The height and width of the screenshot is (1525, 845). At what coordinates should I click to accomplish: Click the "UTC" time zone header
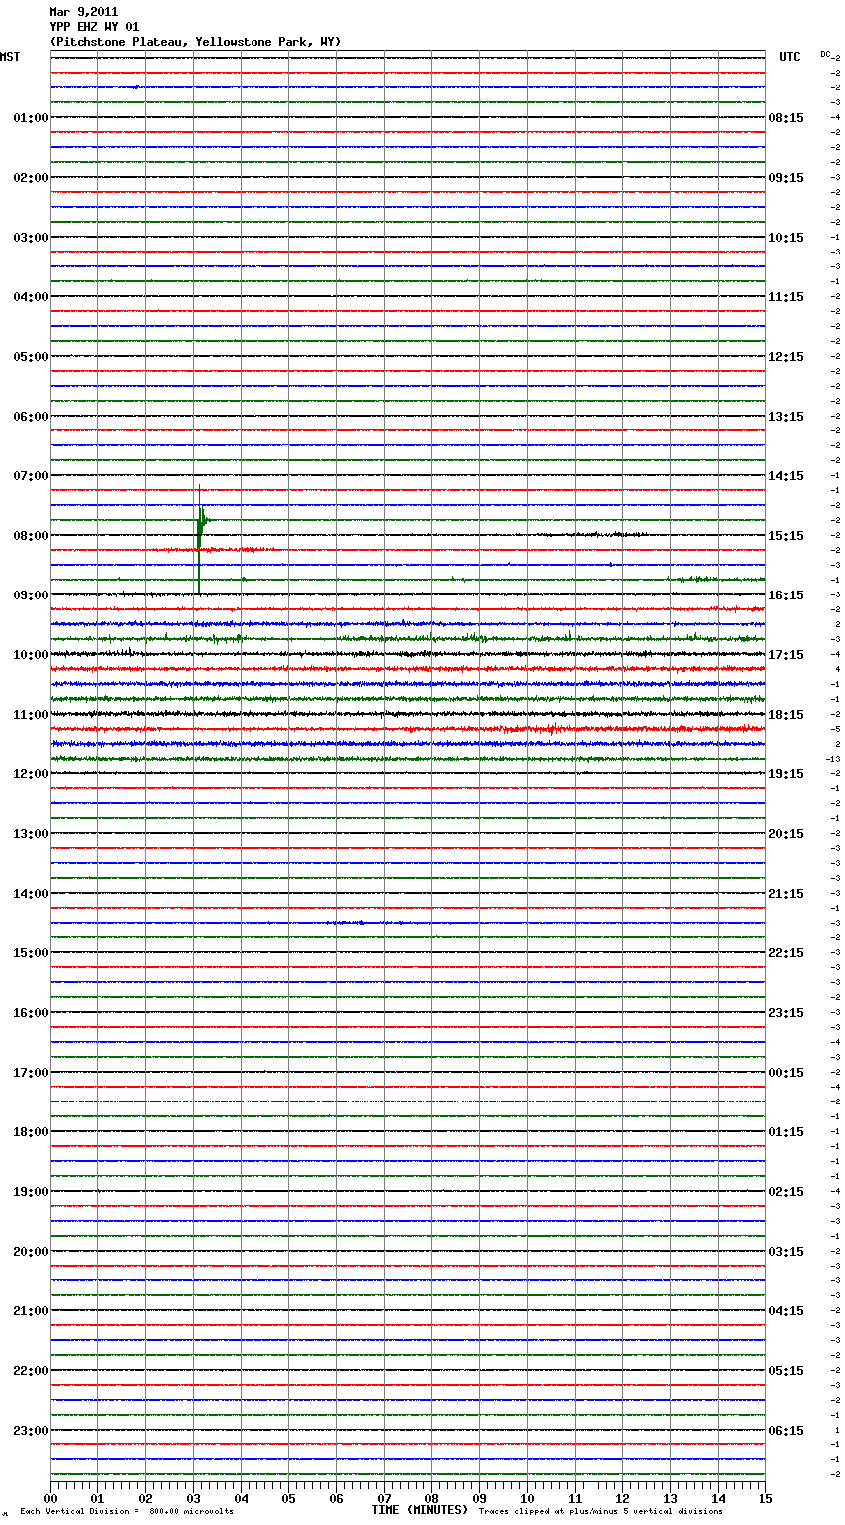[x=790, y=57]
